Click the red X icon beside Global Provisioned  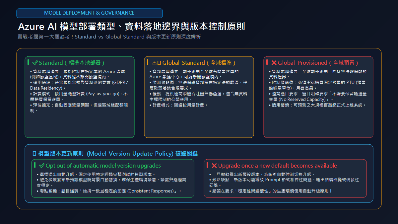[274, 63]
